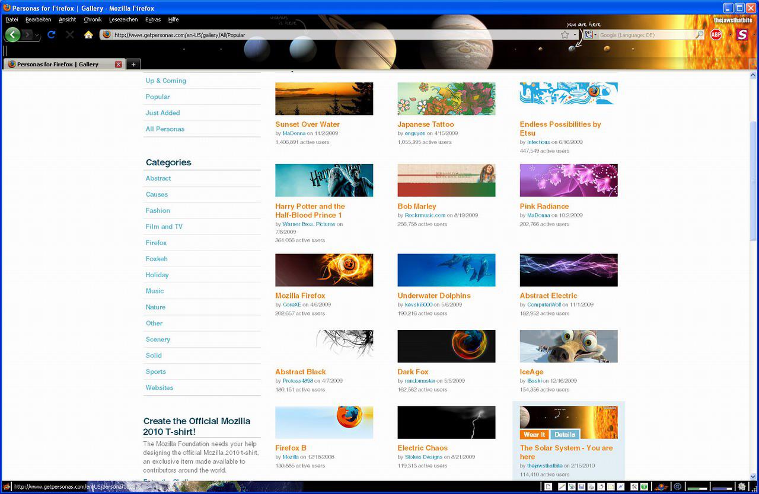Click the gear icon at status bar end
Screen dimensions: 759x494
tap(742, 487)
